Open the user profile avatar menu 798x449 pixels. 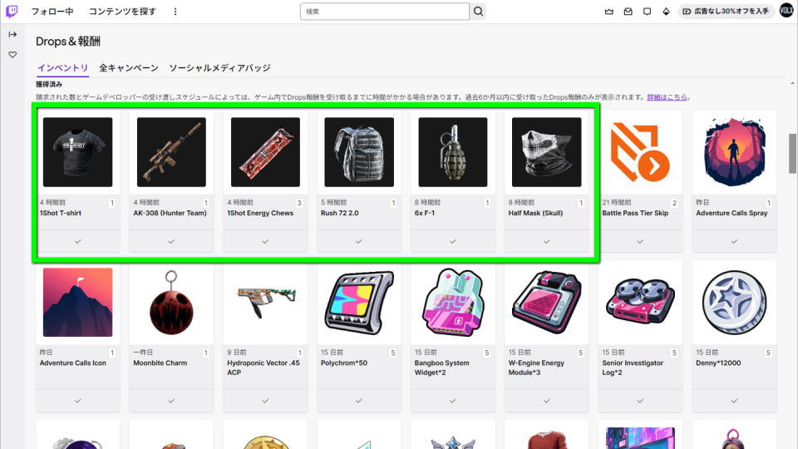(x=786, y=11)
